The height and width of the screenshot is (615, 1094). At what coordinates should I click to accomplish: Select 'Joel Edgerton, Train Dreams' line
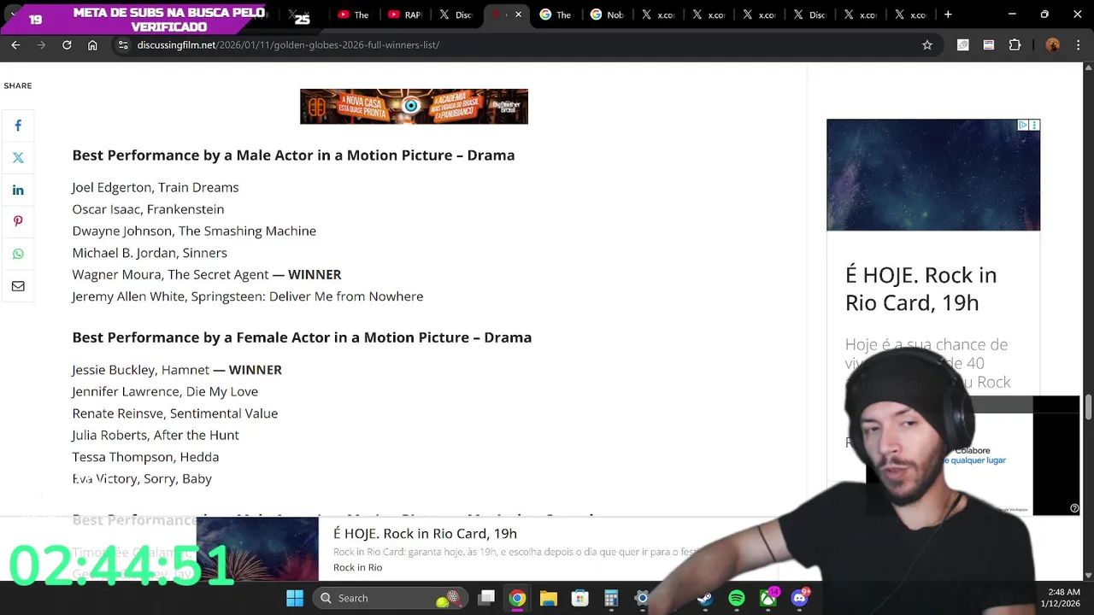click(156, 187)
